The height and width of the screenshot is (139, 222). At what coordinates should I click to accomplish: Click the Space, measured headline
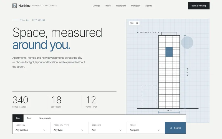pyautogui.click(x=57, y=33)
